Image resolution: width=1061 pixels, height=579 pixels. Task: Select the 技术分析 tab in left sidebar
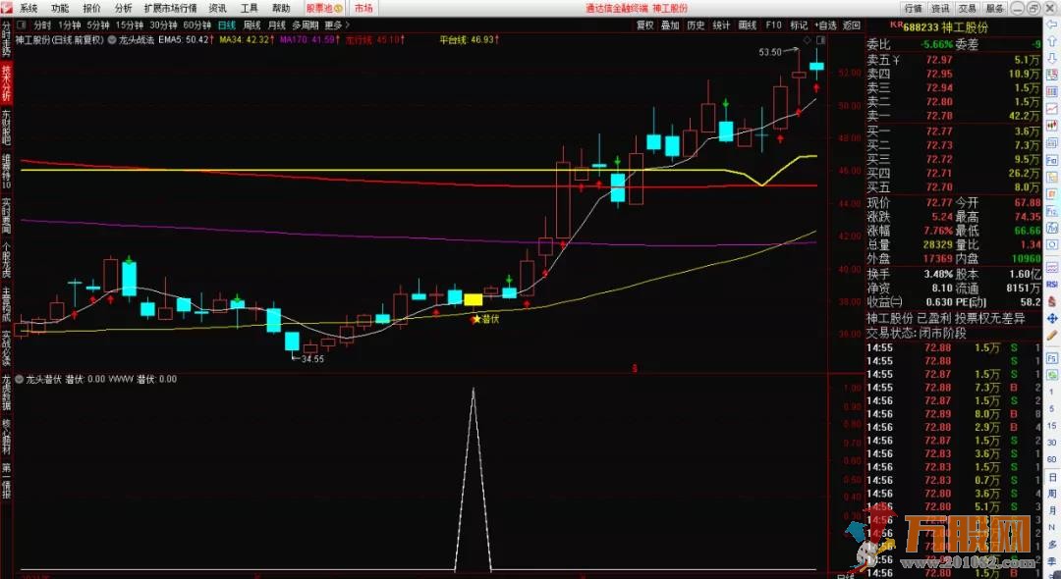pos(6,82)
